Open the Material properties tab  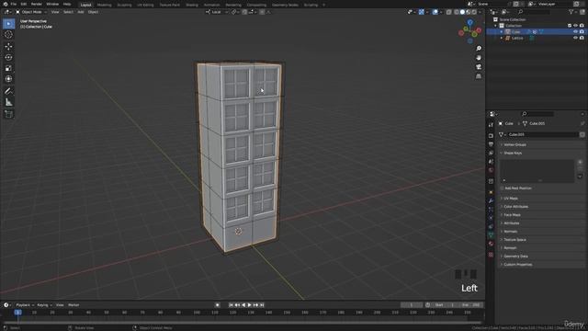pyautogui.click(x=491, y=244)
